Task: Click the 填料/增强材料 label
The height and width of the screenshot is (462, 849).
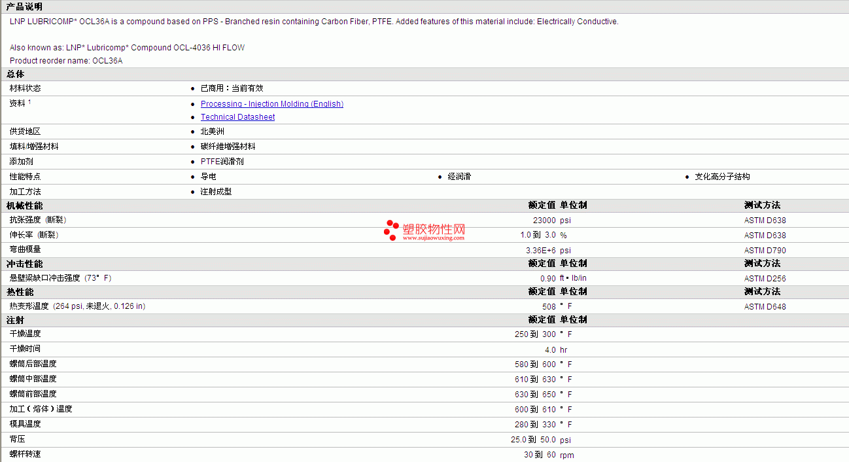Action: click(x=34, y=147)
